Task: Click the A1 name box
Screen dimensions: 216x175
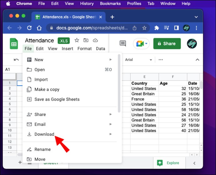Action: pyautogui.click(x=13, y=69)
